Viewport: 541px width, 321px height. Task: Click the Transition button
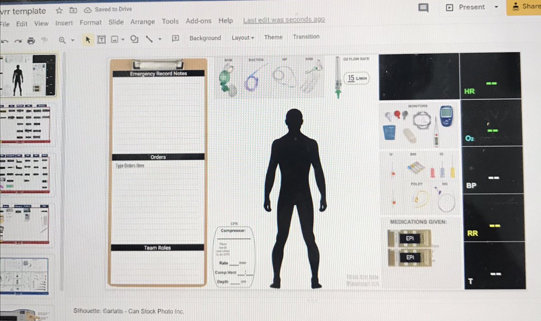point(306,37)
